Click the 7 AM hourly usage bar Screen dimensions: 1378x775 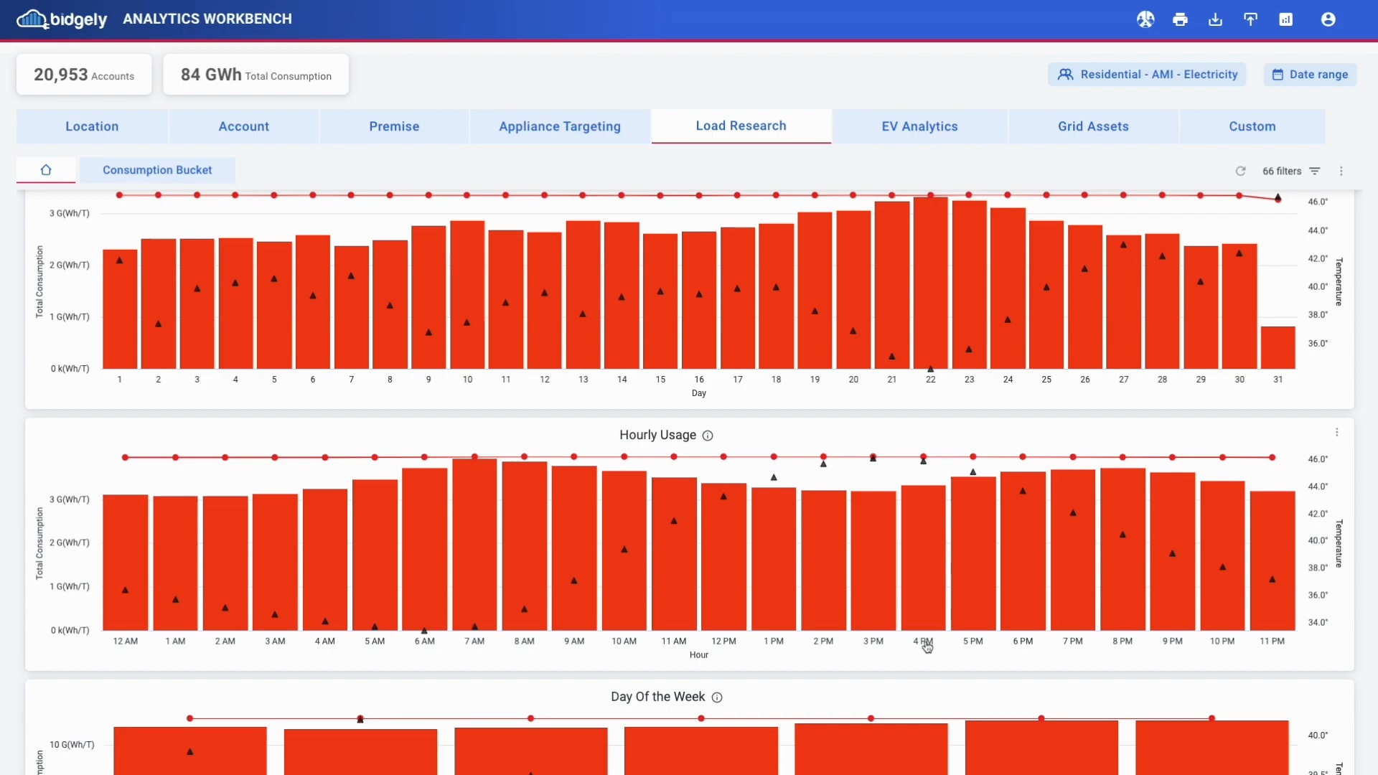(x=474, y=545)
